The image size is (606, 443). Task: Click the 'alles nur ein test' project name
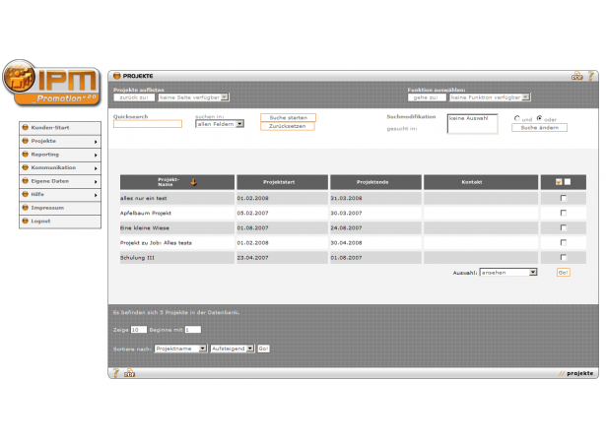click(144, 198)
